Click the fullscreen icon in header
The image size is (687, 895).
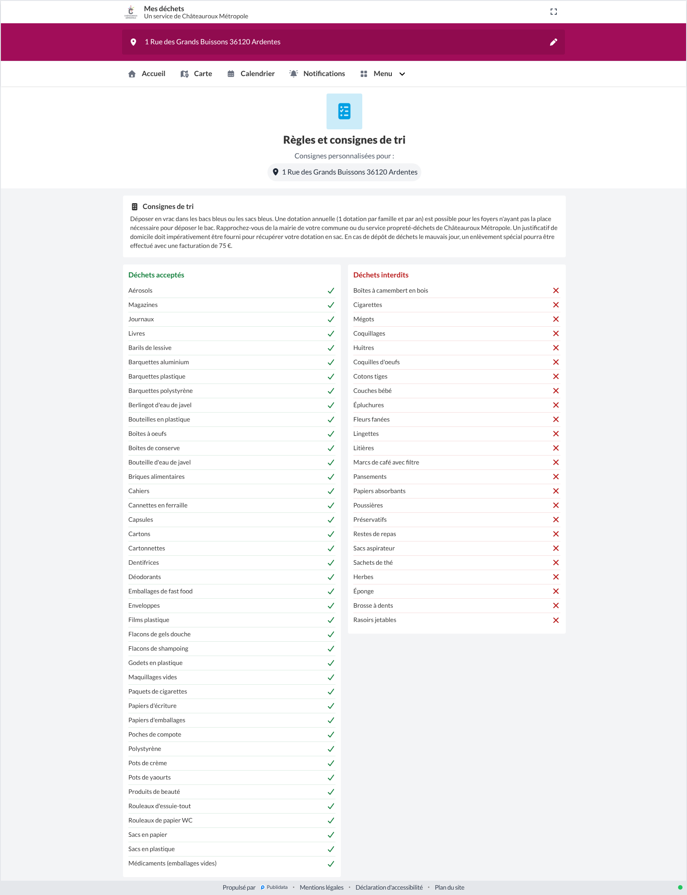[554, 12]
